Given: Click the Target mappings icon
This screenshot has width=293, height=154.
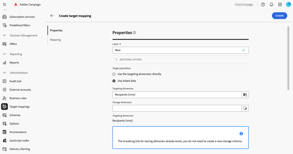Looking at the screenshot, I should click(4, 107).
